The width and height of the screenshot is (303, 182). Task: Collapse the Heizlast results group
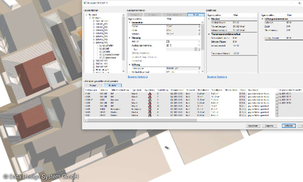tap(209, 19)
